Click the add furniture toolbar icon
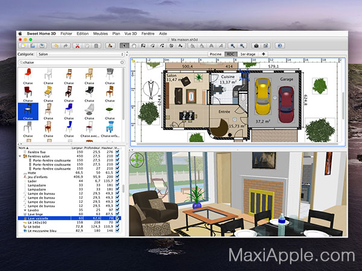The width and height of the screenshot is (362, 271). point(110,45)
